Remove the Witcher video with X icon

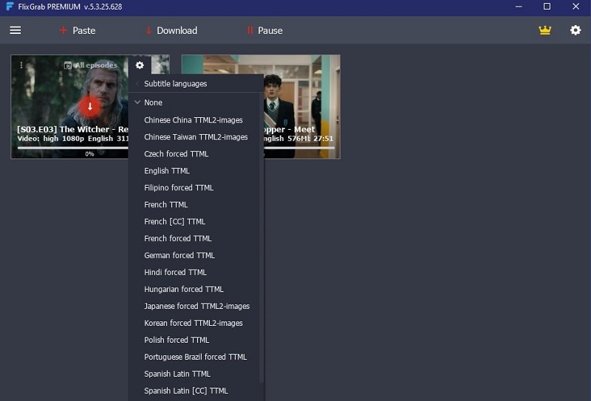[x=160, y=65]
